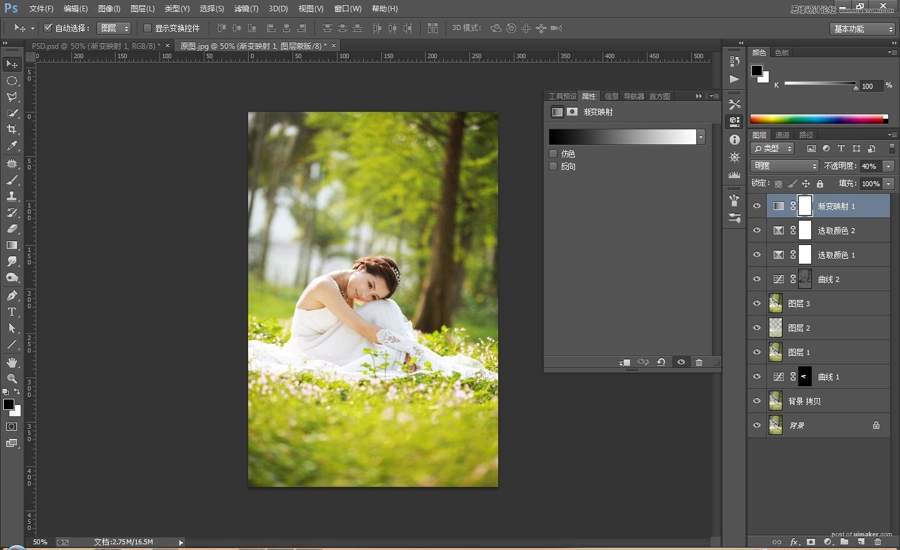
Task: Select the 选取颜色 1 layer
Action: pos(828,255)
